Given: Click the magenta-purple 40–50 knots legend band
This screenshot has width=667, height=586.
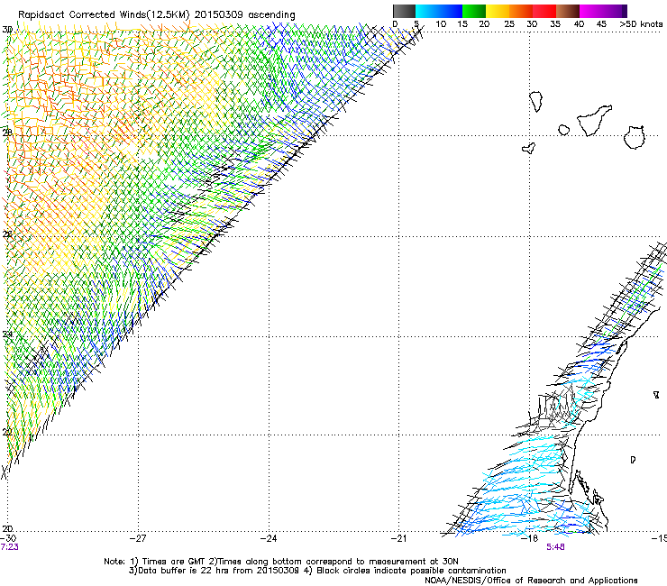Looking at the screenshot, I should point(603,11).
